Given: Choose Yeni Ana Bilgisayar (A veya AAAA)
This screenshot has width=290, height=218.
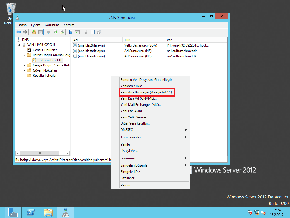Looking at the screenshot, I should (150, 92).
